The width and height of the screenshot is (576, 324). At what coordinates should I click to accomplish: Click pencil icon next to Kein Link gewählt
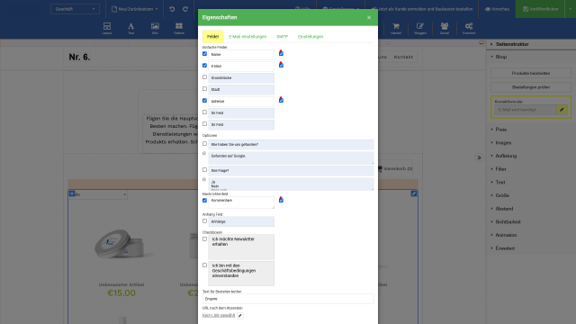[240, 316]
